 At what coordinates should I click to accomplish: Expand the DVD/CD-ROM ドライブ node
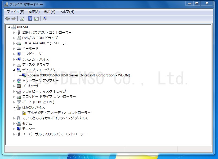pos(14,38)
